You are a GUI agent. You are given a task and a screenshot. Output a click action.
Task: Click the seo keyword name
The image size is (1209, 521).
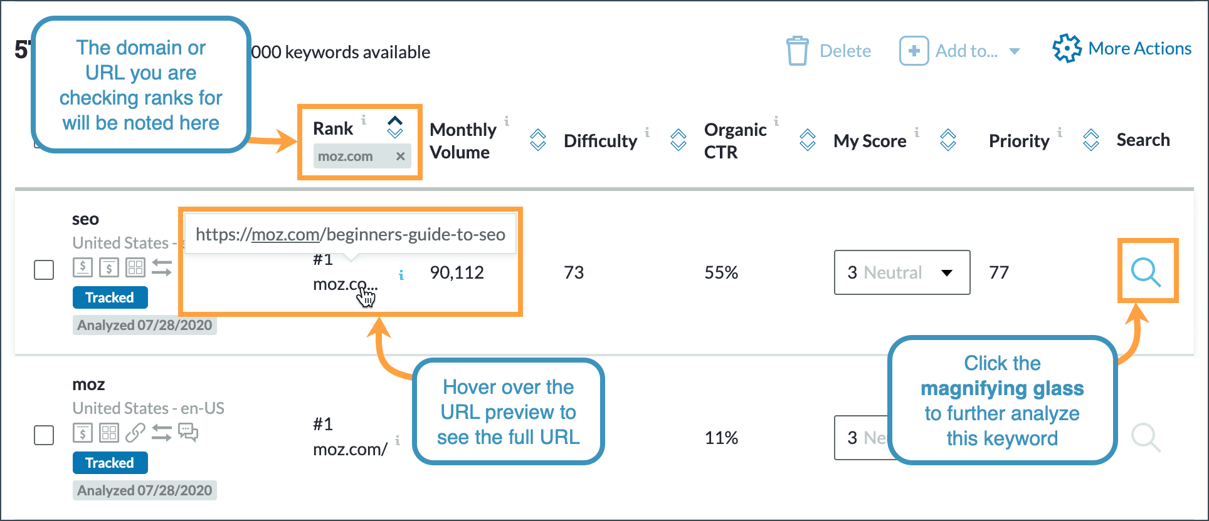[x=86, y=219]
